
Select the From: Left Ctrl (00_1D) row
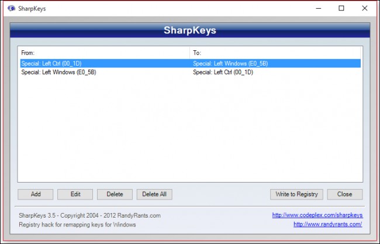coord(191,64)
